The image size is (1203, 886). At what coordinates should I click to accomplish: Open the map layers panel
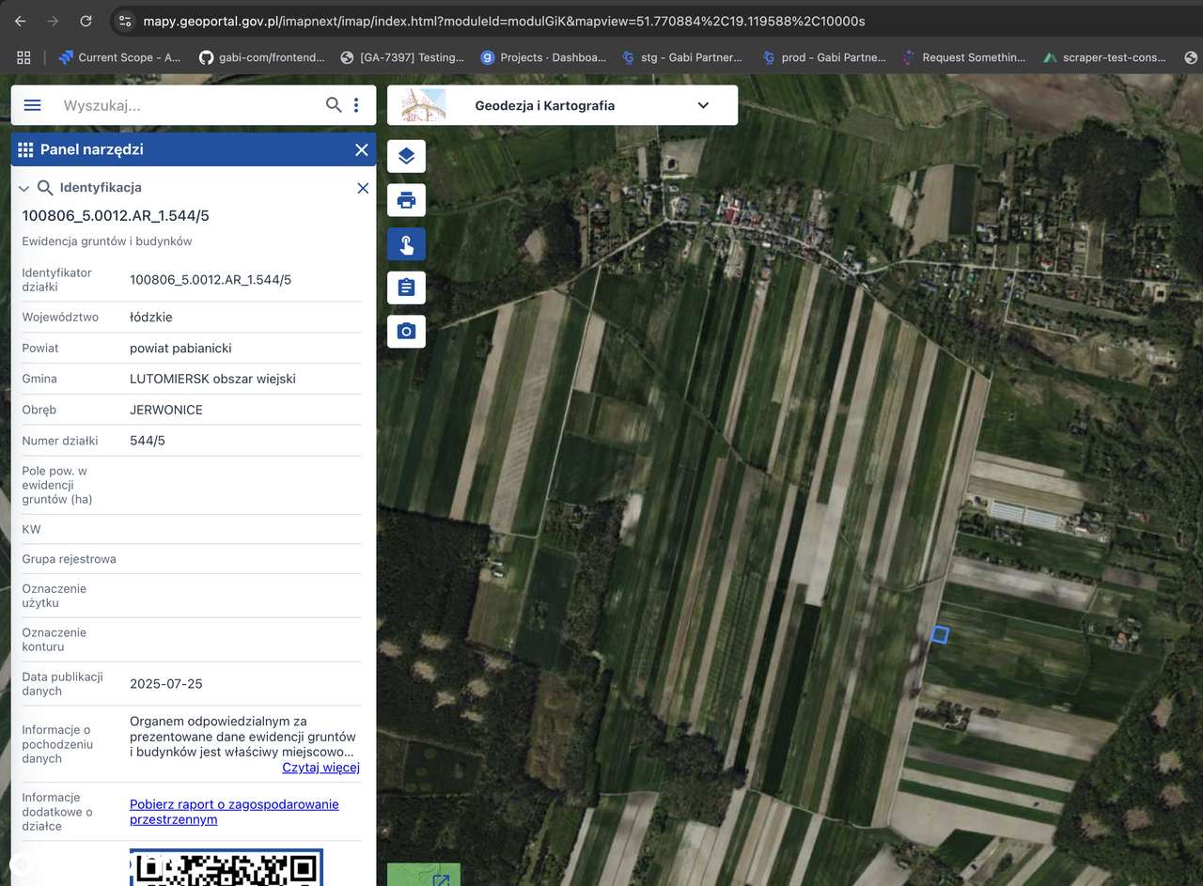click(406, 156)
